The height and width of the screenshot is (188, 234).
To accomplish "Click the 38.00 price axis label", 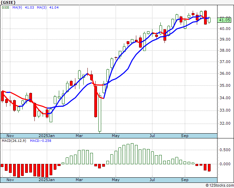I will (225, 51).
